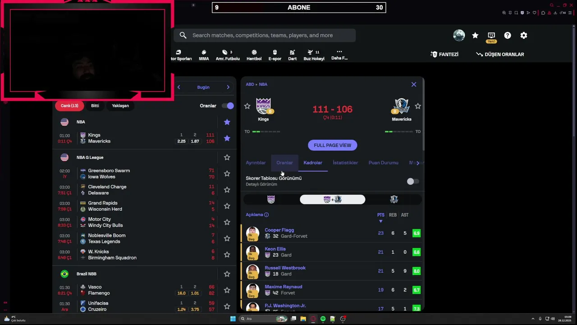Favorite the NBA G League star
577x325 pixels.
[227, 158]
